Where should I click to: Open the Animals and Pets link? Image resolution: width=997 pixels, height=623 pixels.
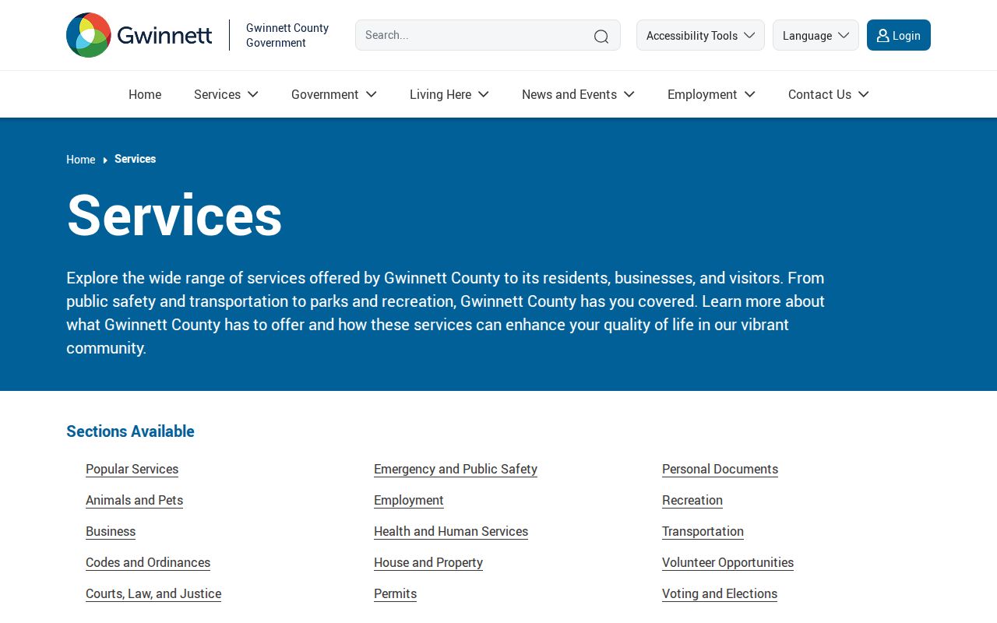click(x=135, y=500)
